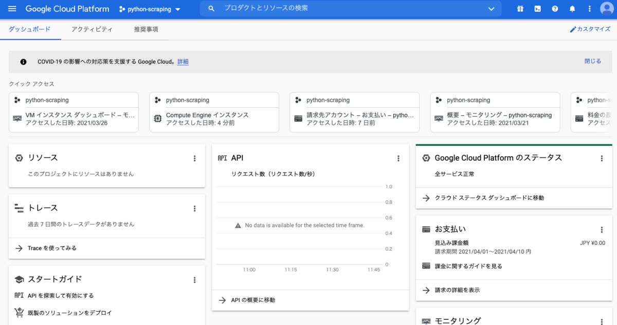This screenshot has width=617, height=325.
Task: Open 概要 – モニタリング quick access card
Action: tap(495, 112)
